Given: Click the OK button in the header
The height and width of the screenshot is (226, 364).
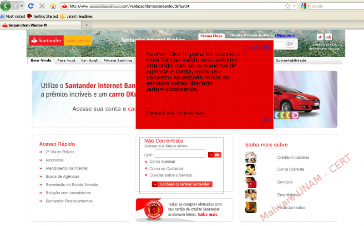Looking at the screenshot, I should pyautogui.click(x=290, y=44).
